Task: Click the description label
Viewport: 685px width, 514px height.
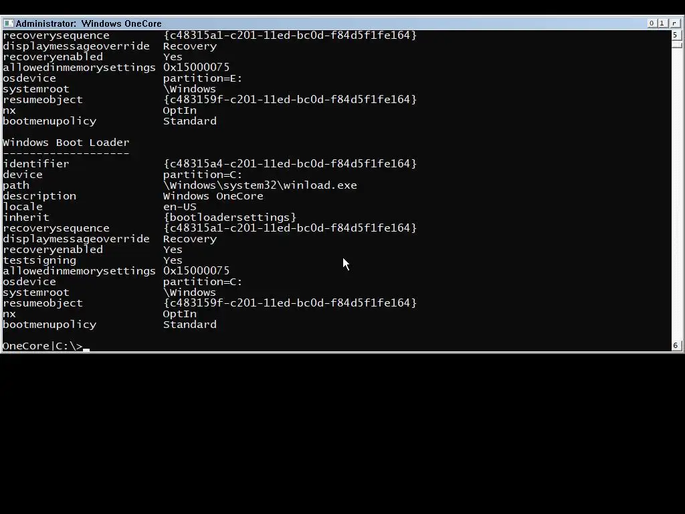Action: coord(39,196)
